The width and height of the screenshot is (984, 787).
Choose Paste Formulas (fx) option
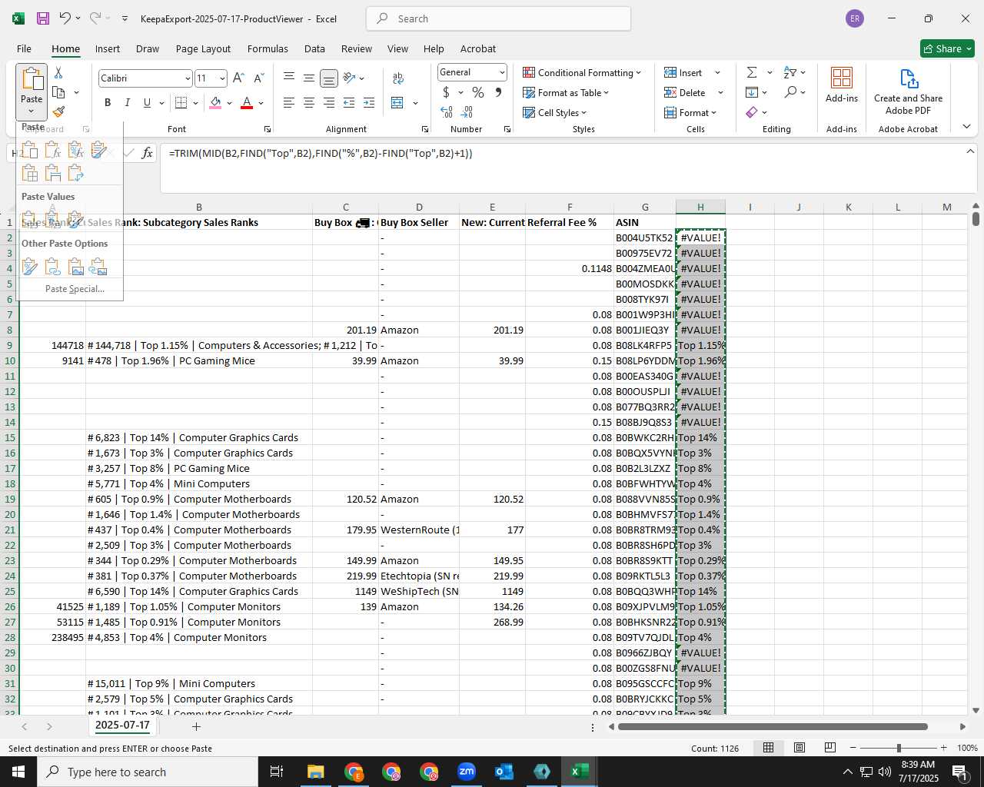tap(52, 150)
